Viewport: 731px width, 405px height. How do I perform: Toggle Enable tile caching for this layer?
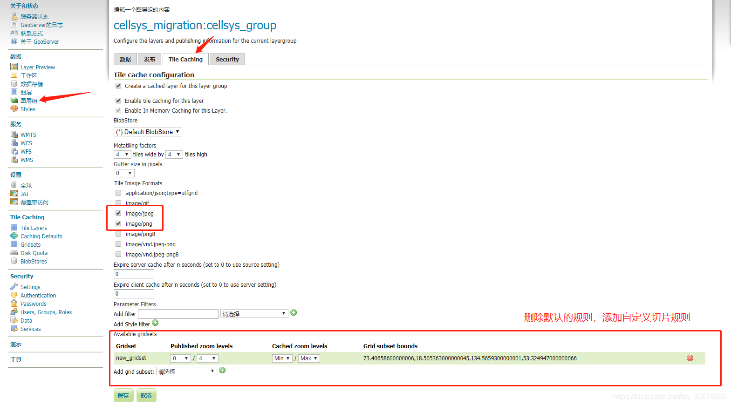(118, 101)
